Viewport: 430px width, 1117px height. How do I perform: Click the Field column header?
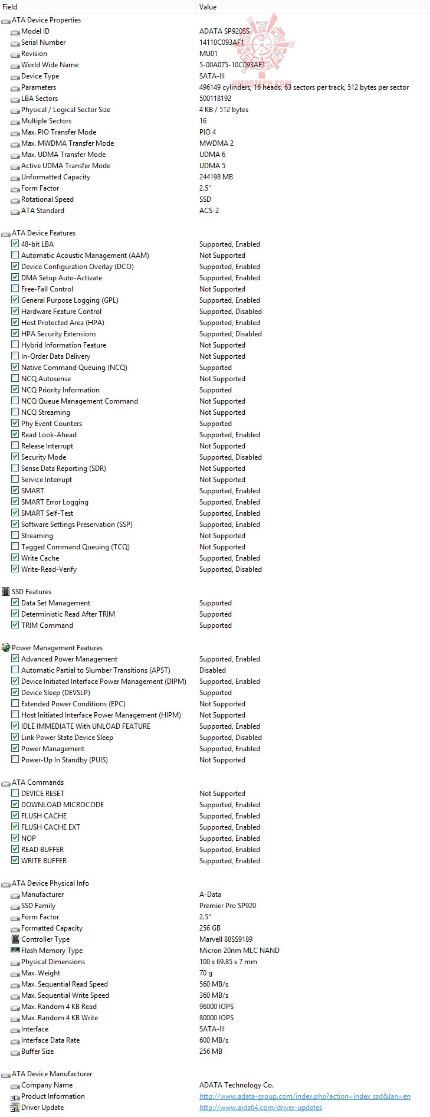[x=98, y=7]
